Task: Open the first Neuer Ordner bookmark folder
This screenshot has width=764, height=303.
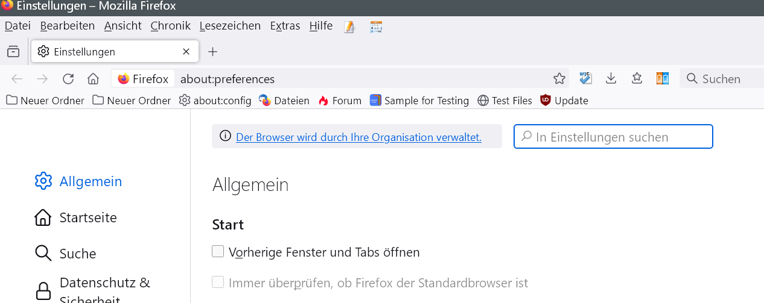Action: pos(45,101)
